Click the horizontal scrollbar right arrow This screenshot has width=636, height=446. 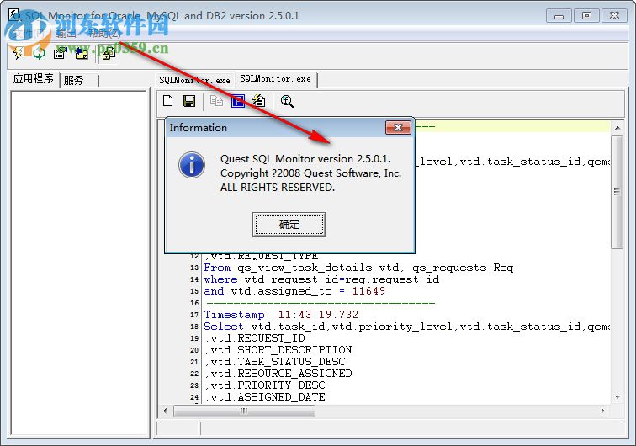click(602, 411)
